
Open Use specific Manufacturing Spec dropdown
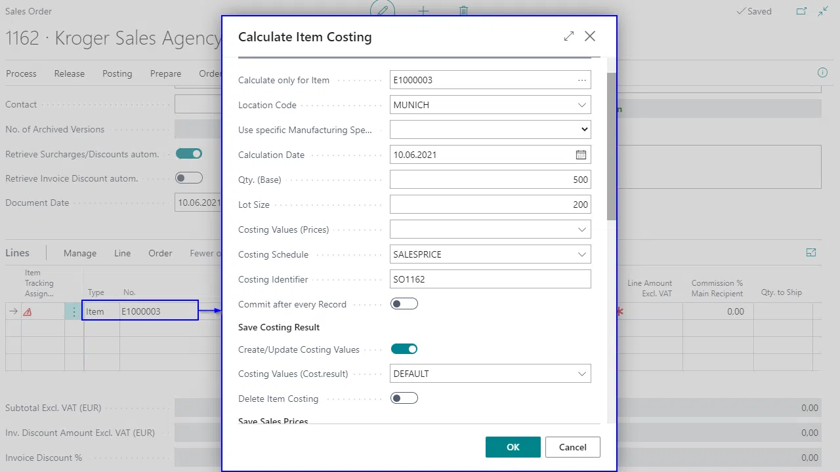(584, 130)
